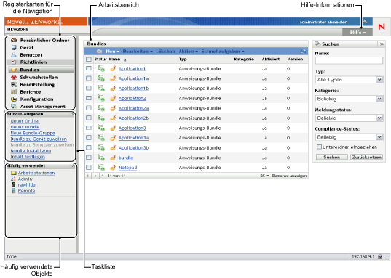391x278 pixels.
Task: Click Bundle zu Gerät zuweisen link
Action: (39, 139)
